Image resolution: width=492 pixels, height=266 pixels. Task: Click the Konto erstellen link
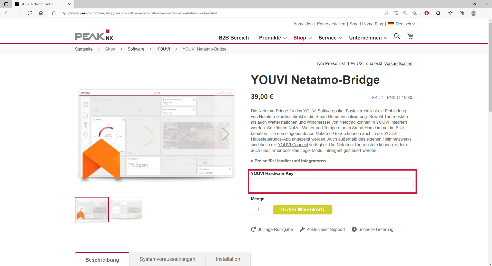coord(331,24)
